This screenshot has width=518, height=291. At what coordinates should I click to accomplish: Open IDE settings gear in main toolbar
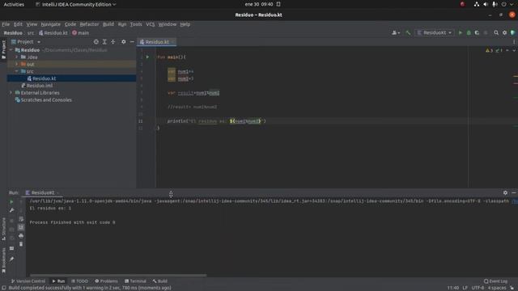tap(504, 32)
